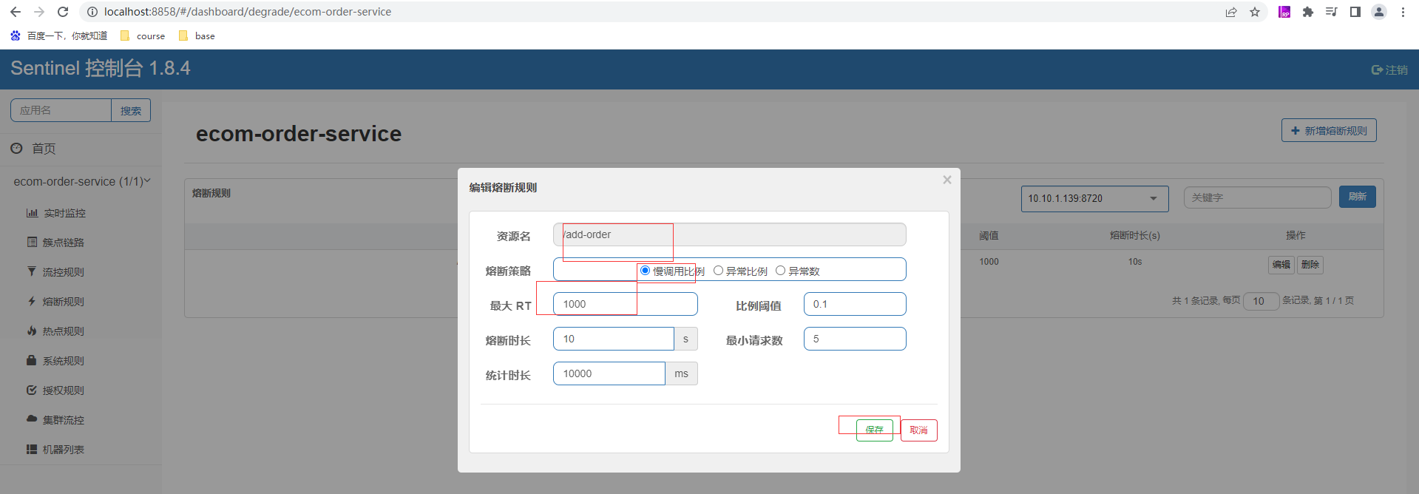This screenshot has height=494, width=1419.
Task: Open Chrome three-dot menu
Action: pyautogui.click(x=1403, y=12)
